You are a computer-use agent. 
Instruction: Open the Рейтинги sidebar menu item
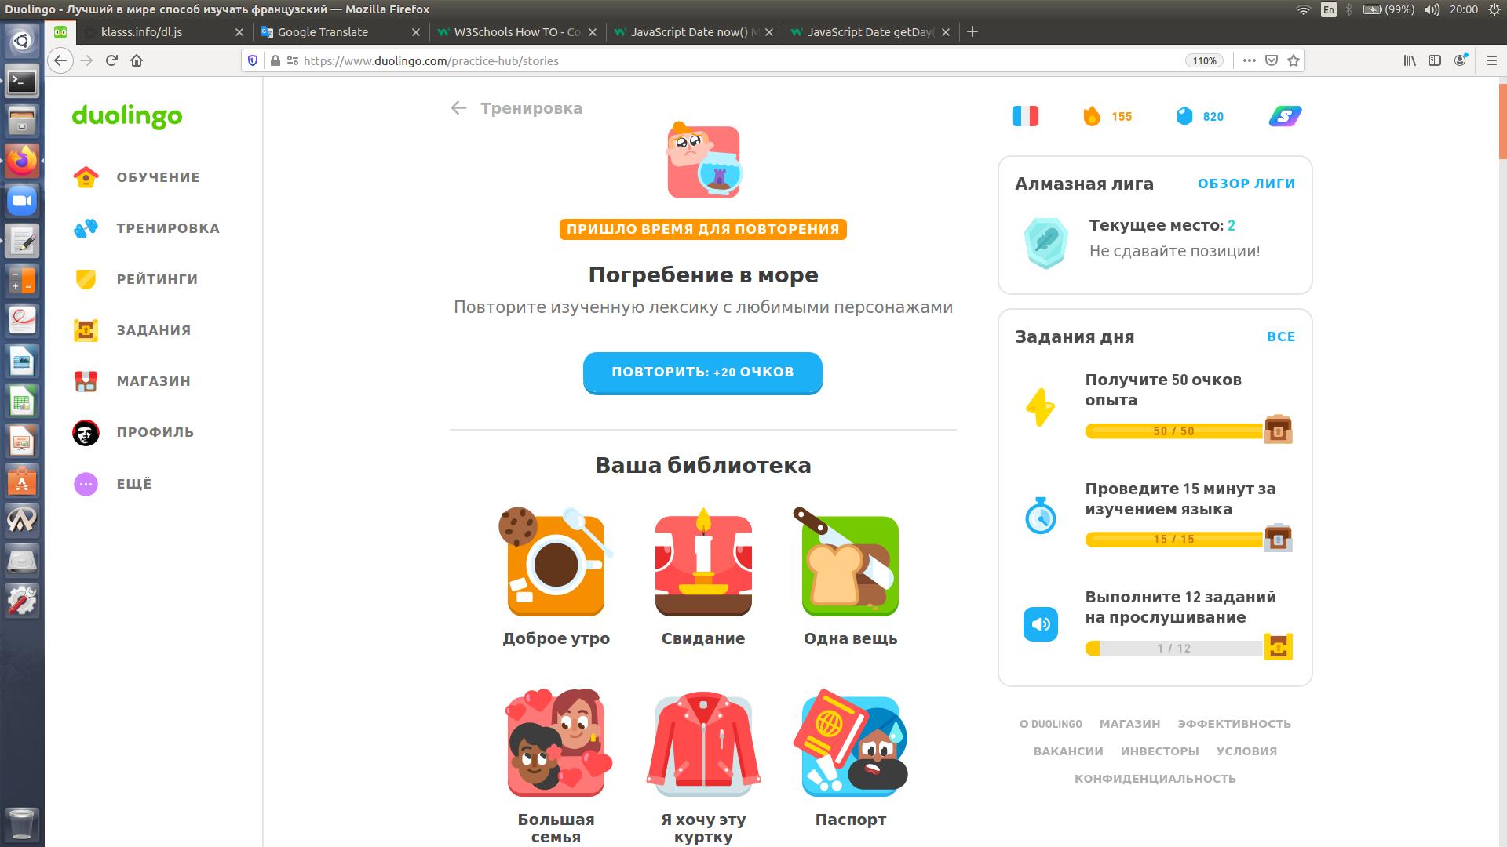click(157, 279)
